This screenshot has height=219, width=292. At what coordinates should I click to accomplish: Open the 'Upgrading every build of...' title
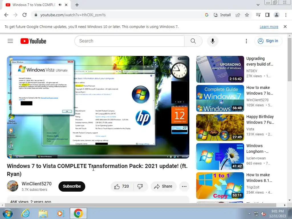260,61
